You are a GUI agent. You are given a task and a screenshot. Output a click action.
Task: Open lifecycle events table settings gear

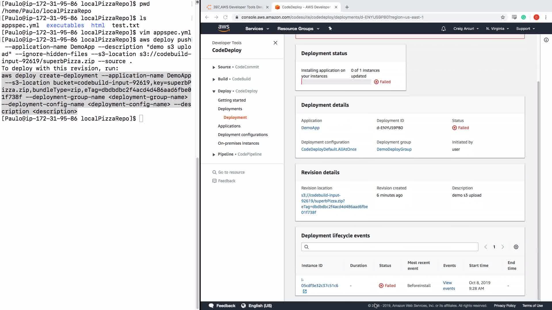click(516, 247)
